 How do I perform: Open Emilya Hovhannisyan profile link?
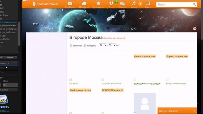(176, 84)
